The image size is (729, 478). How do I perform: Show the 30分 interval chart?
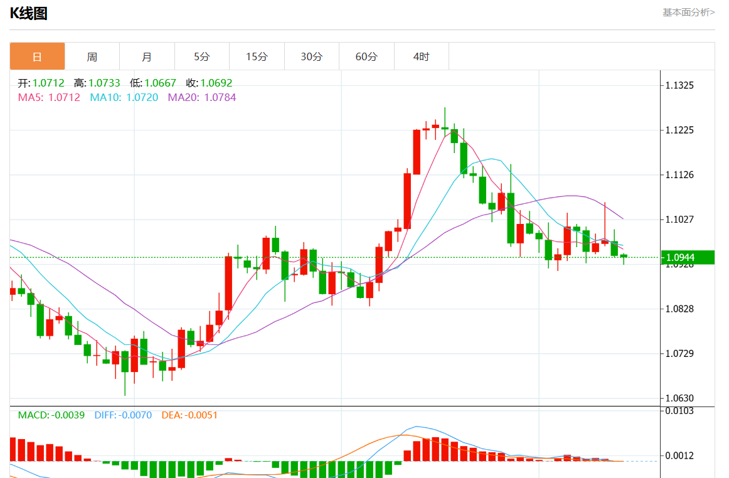click(x=311, y=56)
